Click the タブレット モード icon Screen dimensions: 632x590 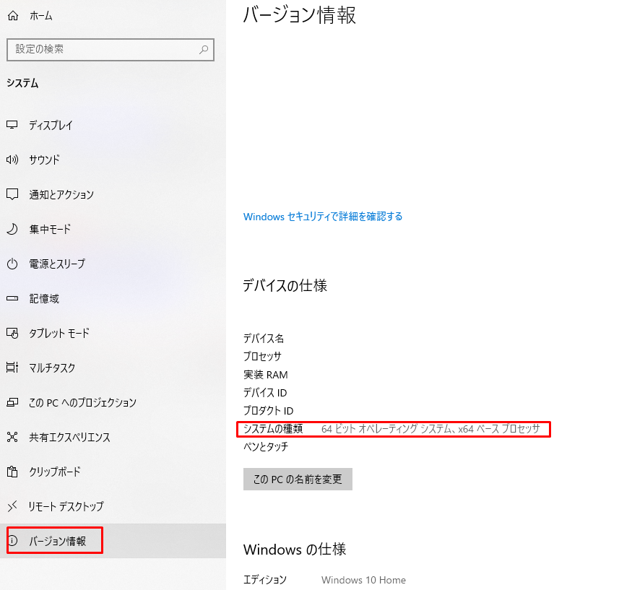pos(12,333)
